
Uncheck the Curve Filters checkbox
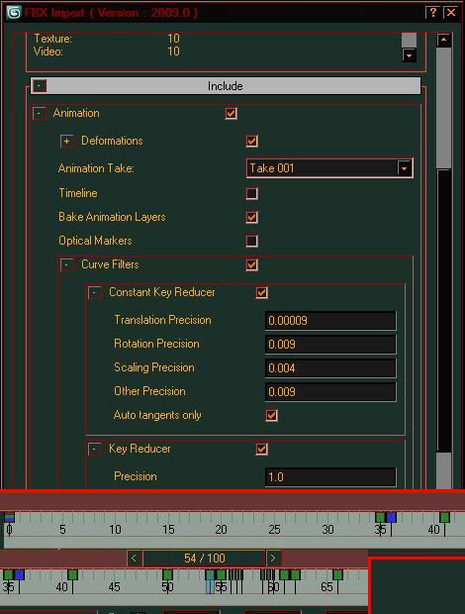click(252, 265)
